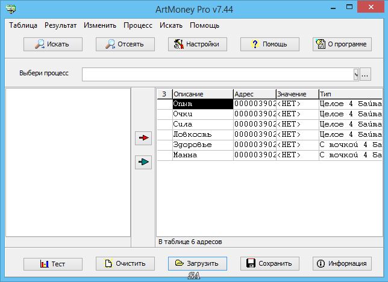This screenshot has height=282, width=388.
Task: Click the ellipsis button next to process selector
Action: [x=365, y=74]
